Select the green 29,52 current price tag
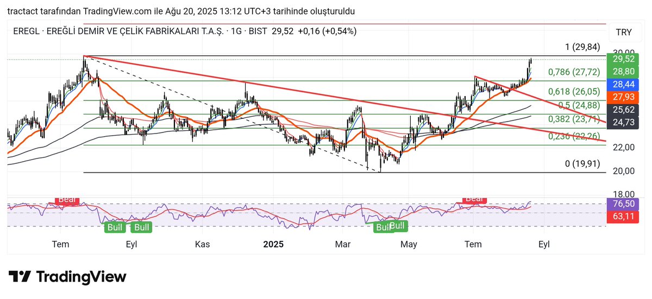652x299 pixels. [x=624, y=60]
